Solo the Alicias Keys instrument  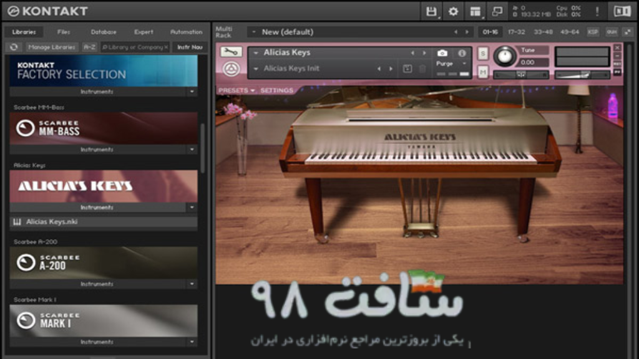(482, 54)
